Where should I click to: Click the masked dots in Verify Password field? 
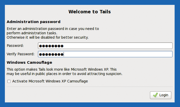pos(51,54)
